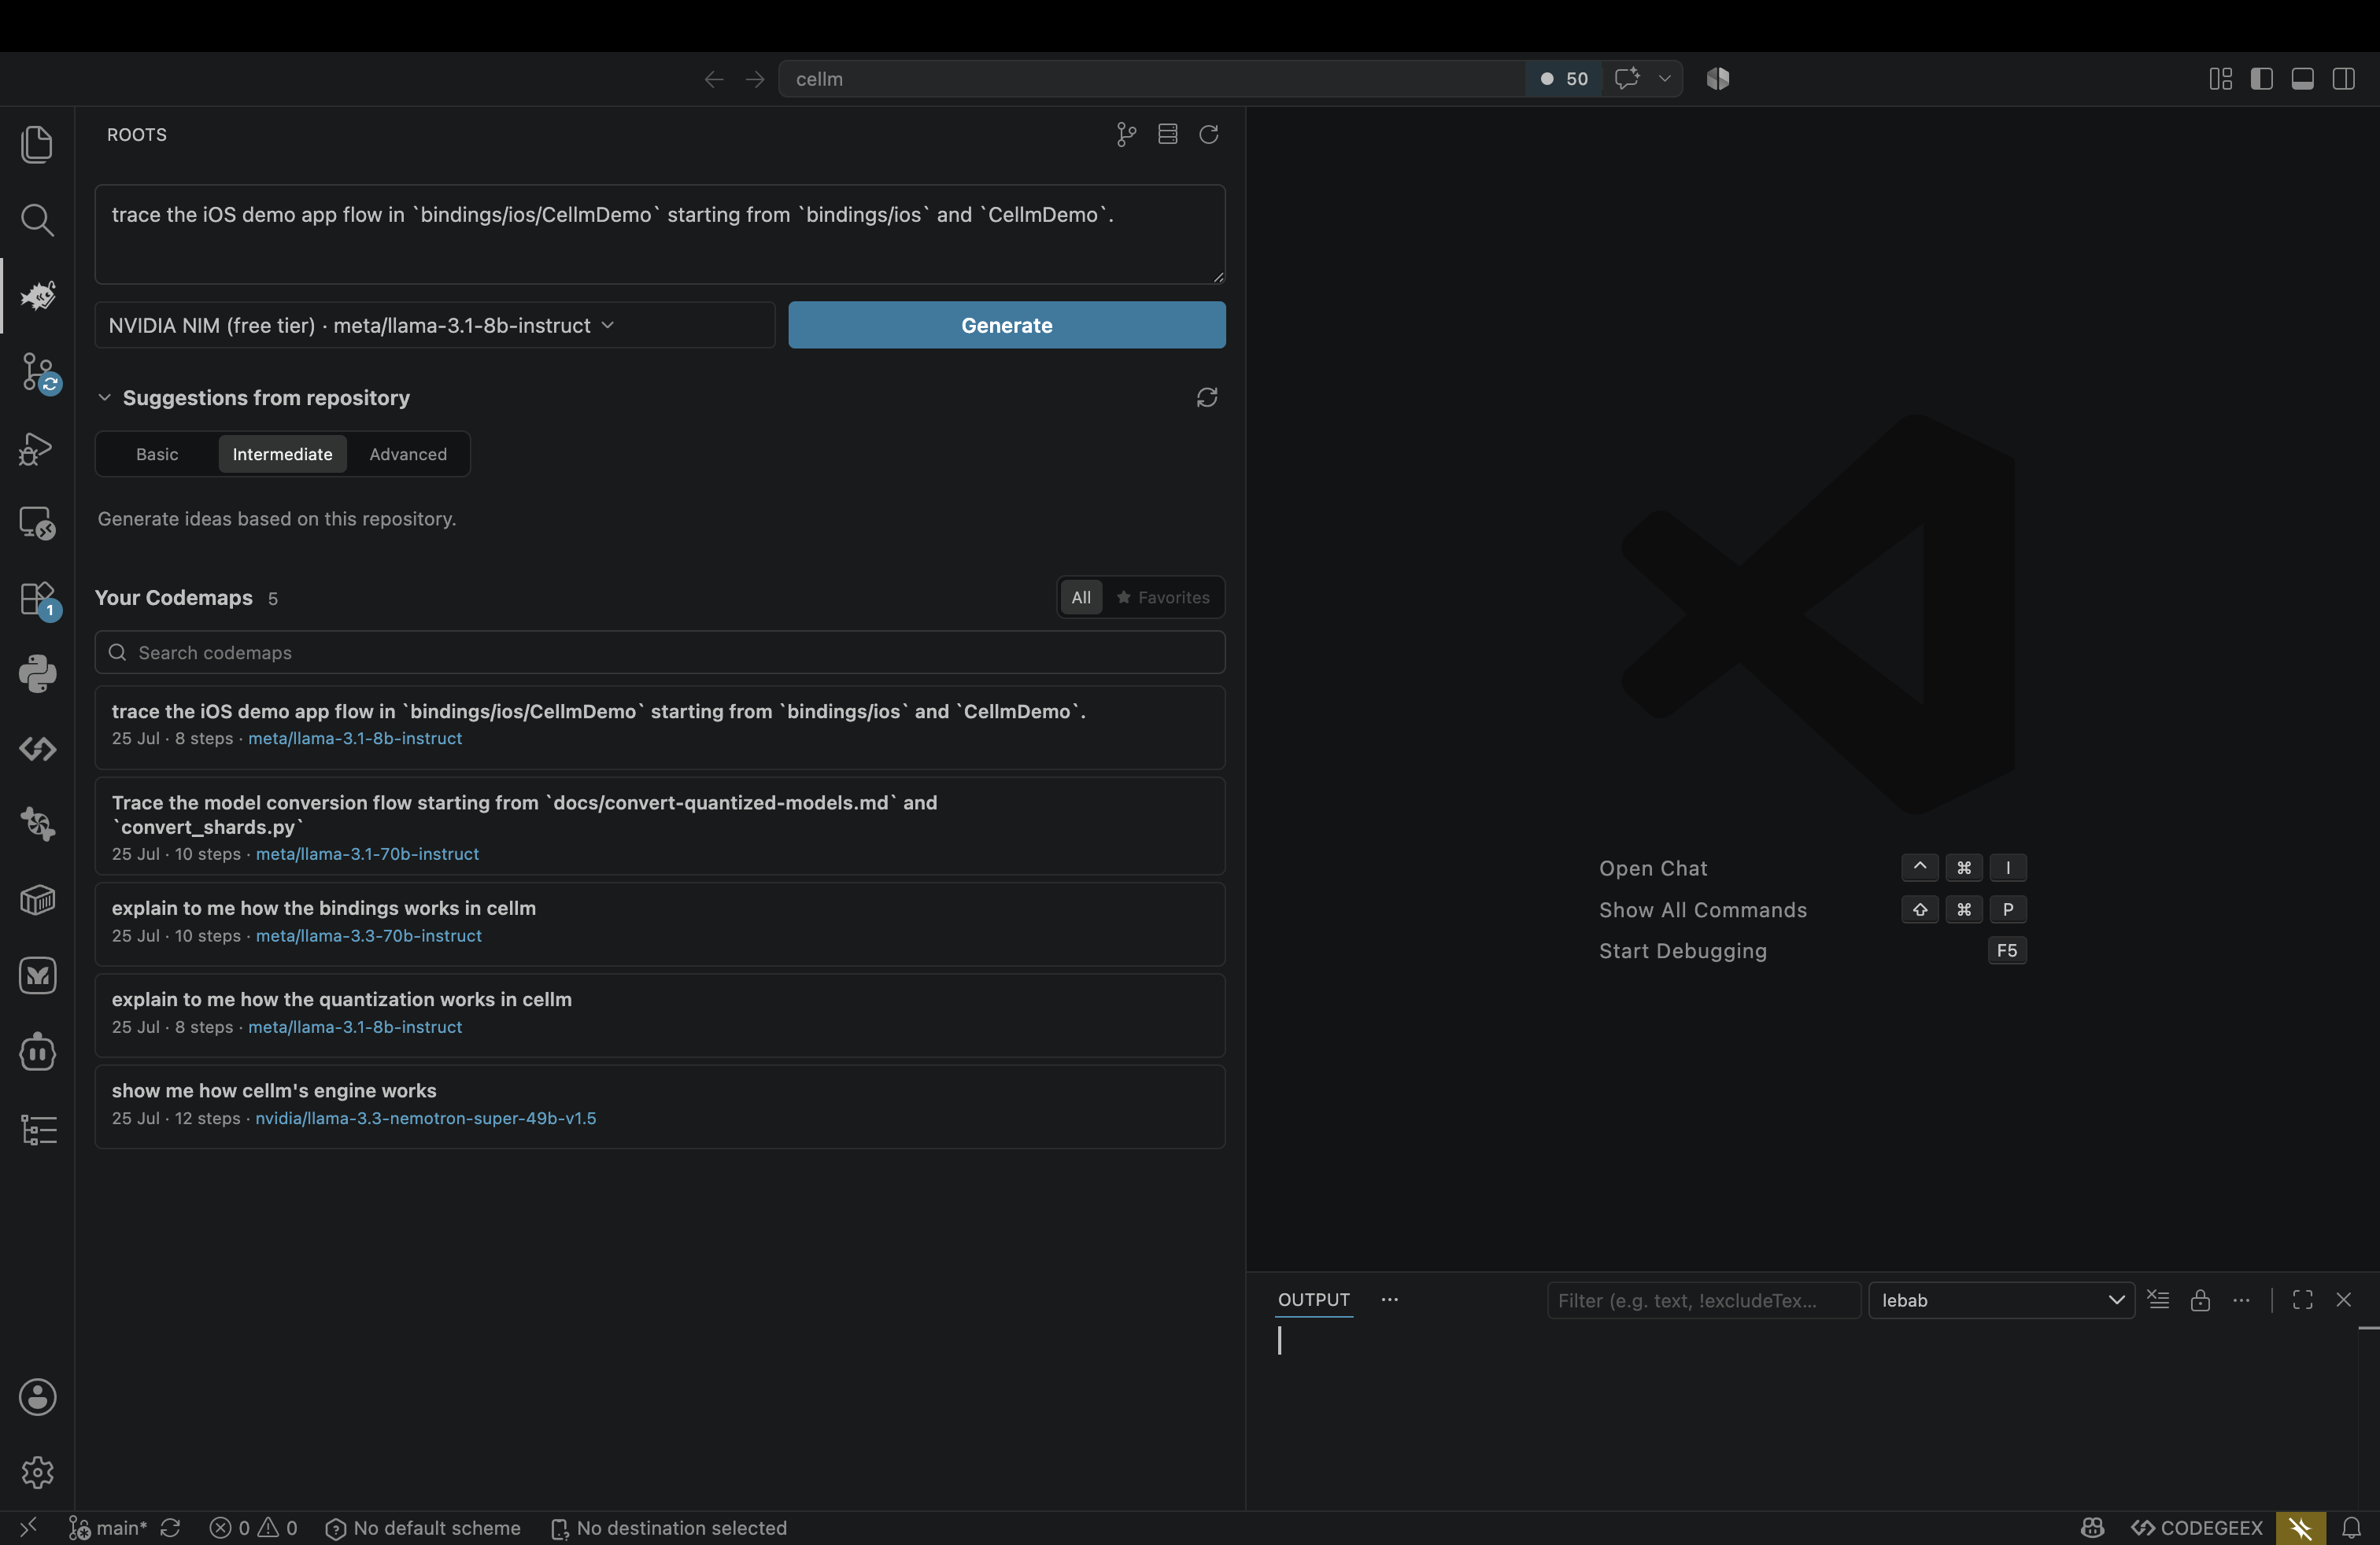
Task: Open the Python view in the activity bar
Action: coord(37,675)
